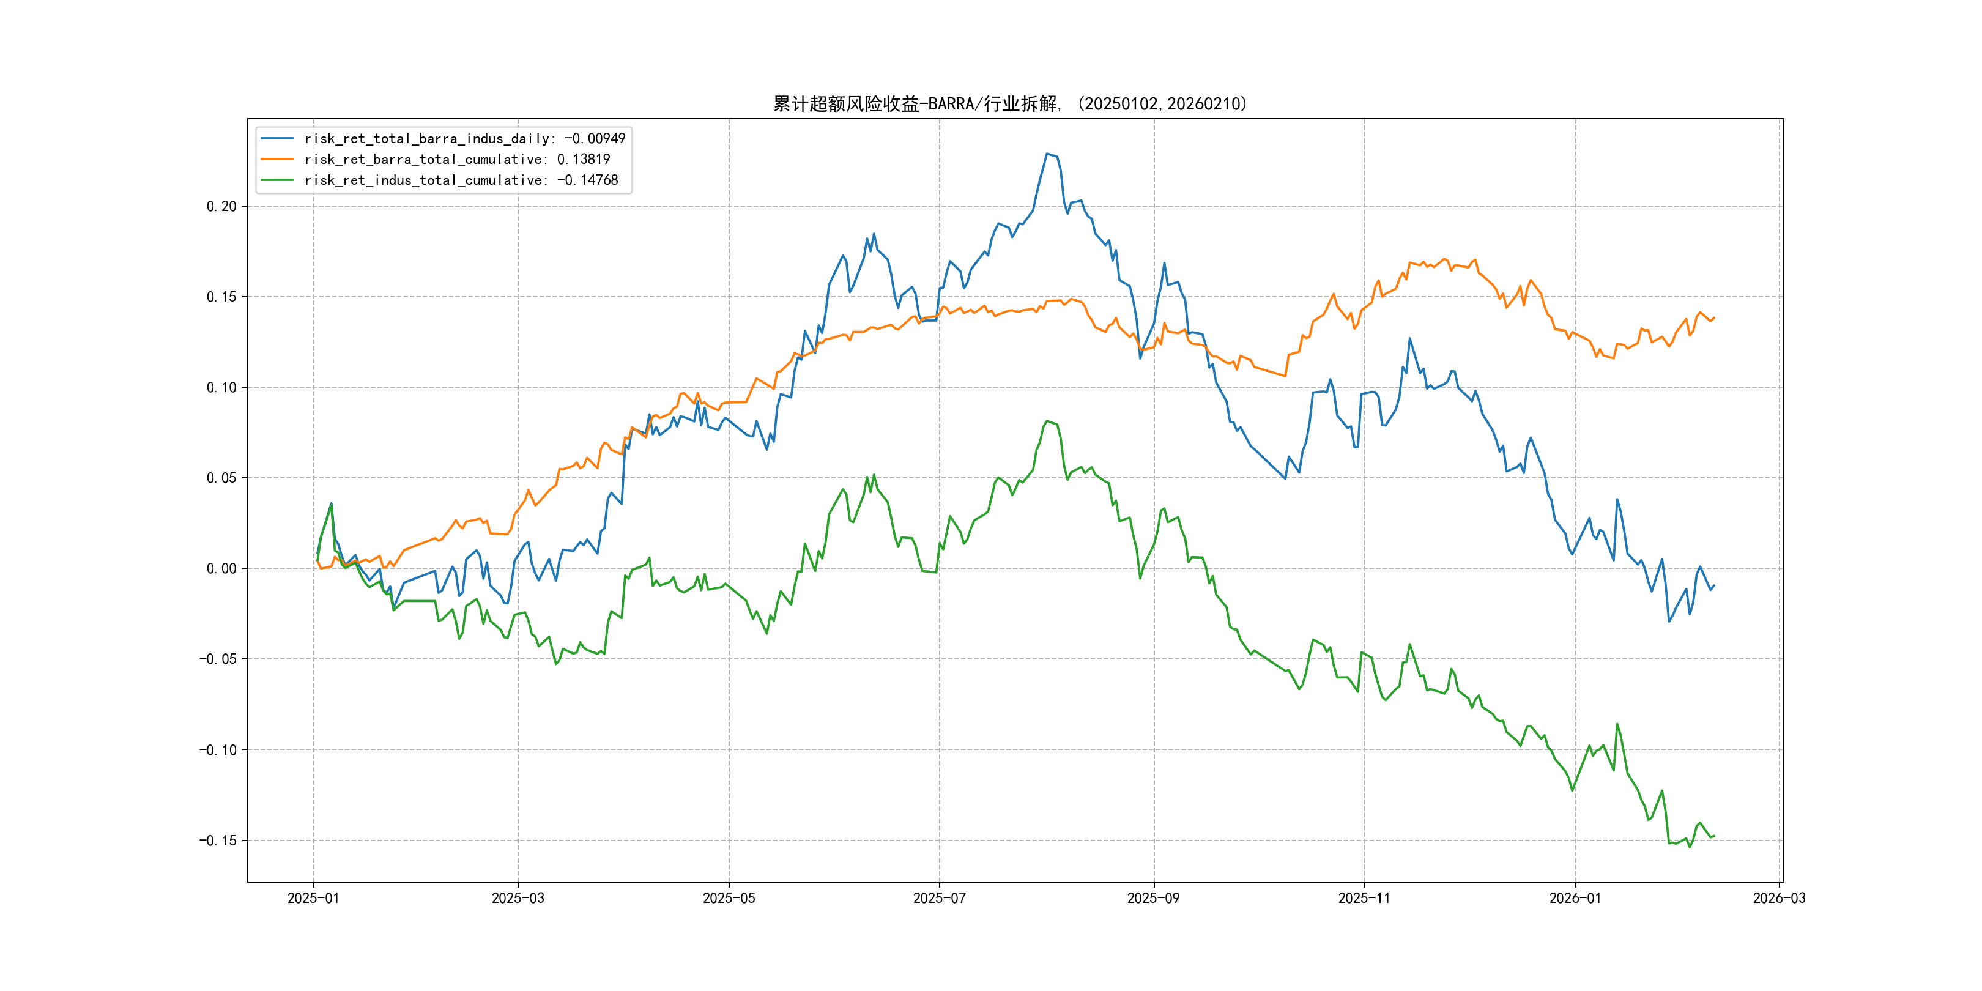The height and width of the screenshot is (991, 1982).
Task: Click the green legend line swatch
Action: tap(277, 180)
